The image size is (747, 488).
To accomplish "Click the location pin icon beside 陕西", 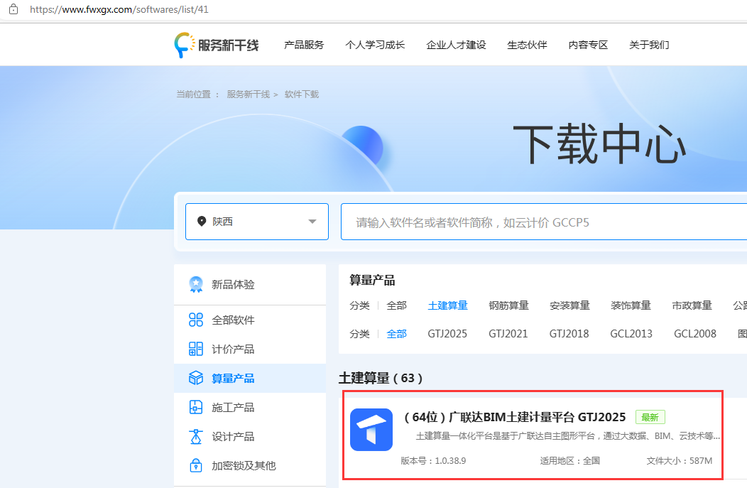I will click(202, 221).
